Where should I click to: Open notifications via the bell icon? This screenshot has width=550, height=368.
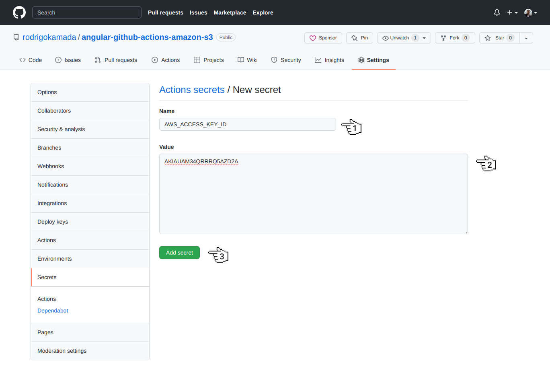497,12
